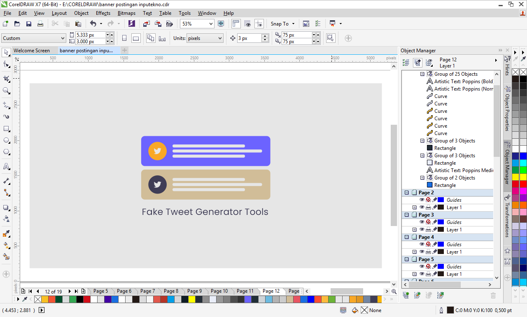Select the Polygon tool in toolbox
Screen dimensions: 527x317
[6, 152]
